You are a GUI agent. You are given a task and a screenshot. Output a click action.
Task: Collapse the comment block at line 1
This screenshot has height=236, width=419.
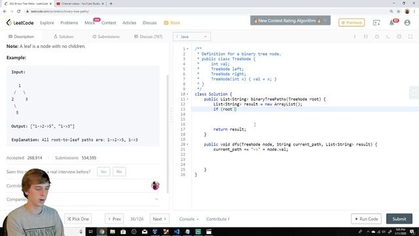[188, 49]
